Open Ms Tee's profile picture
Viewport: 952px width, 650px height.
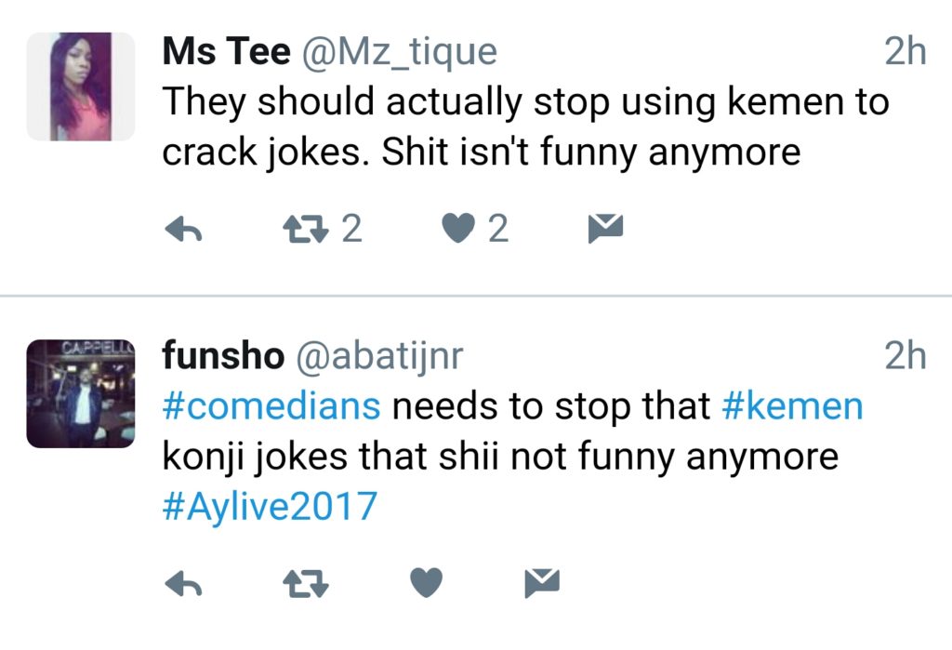tap(81, 86)
